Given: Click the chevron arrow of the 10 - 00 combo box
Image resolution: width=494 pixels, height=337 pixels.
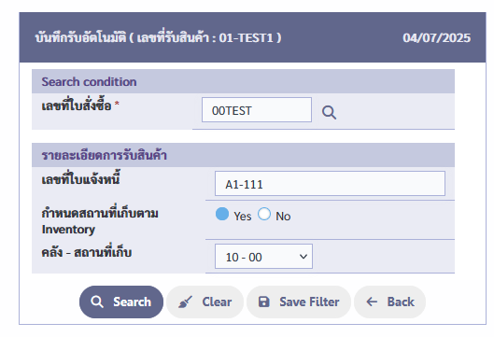Looking at the screenshot, I should 303,257.
